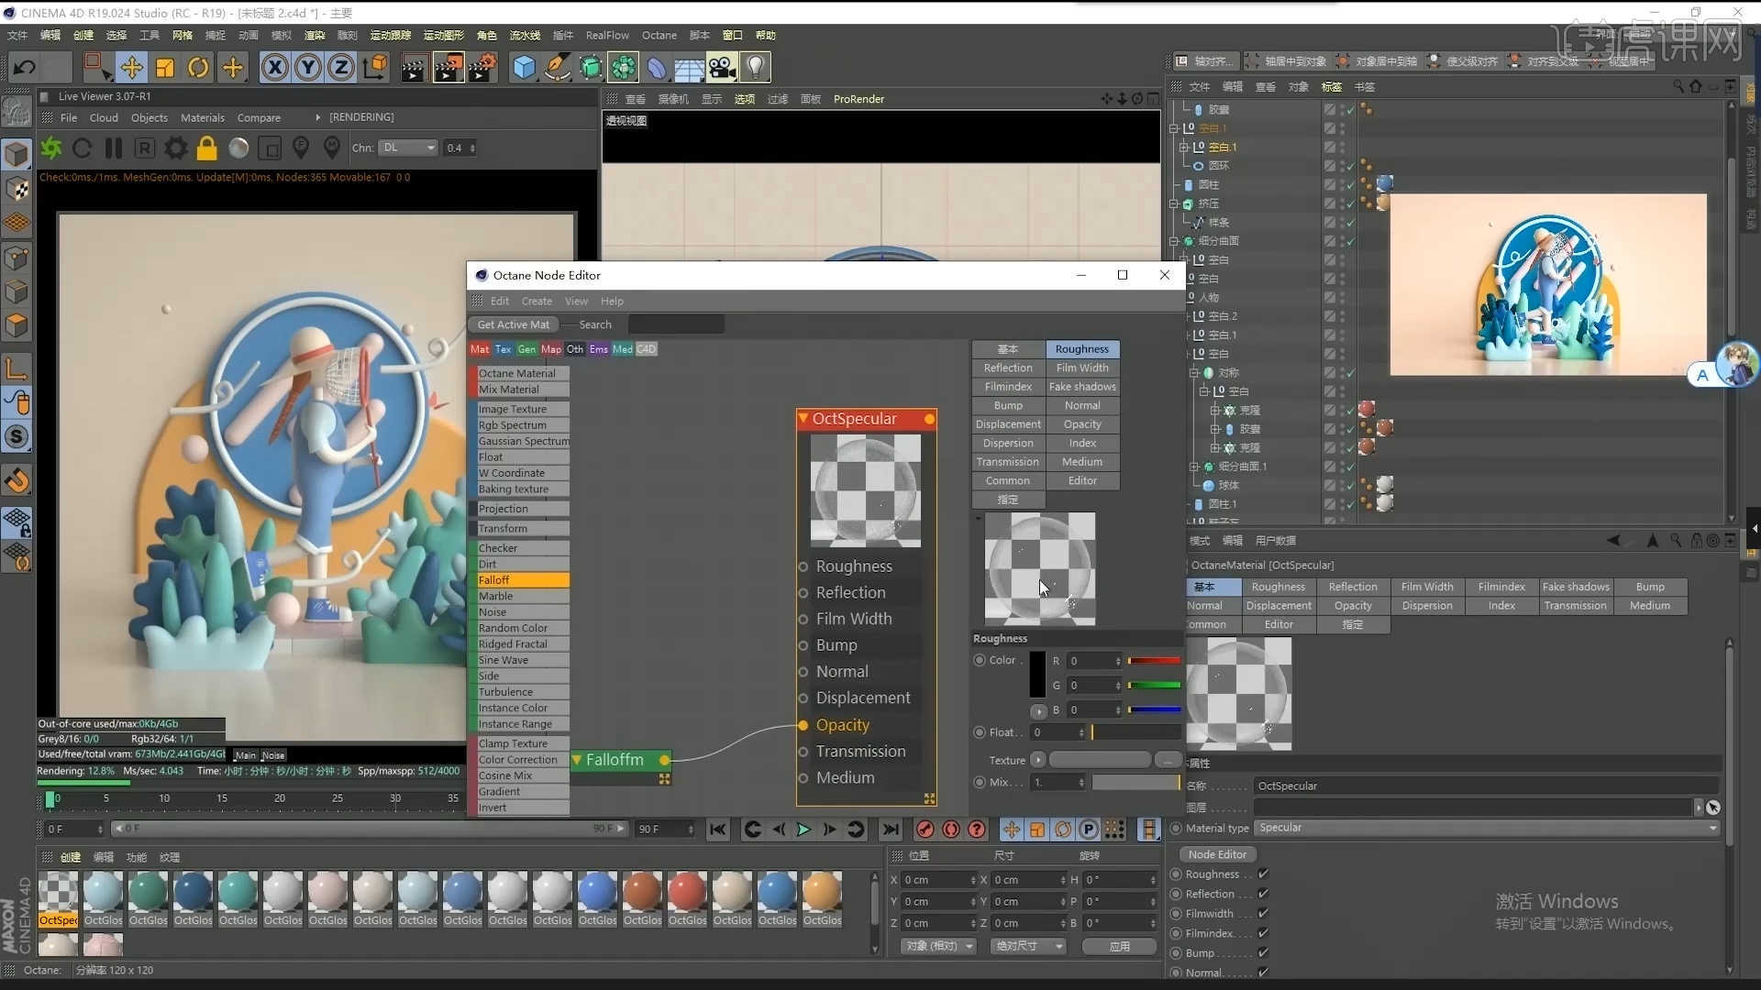Select Roughness Float radio in node editor
Screen dimensions: 1761x990
click(x=980, y=732)
